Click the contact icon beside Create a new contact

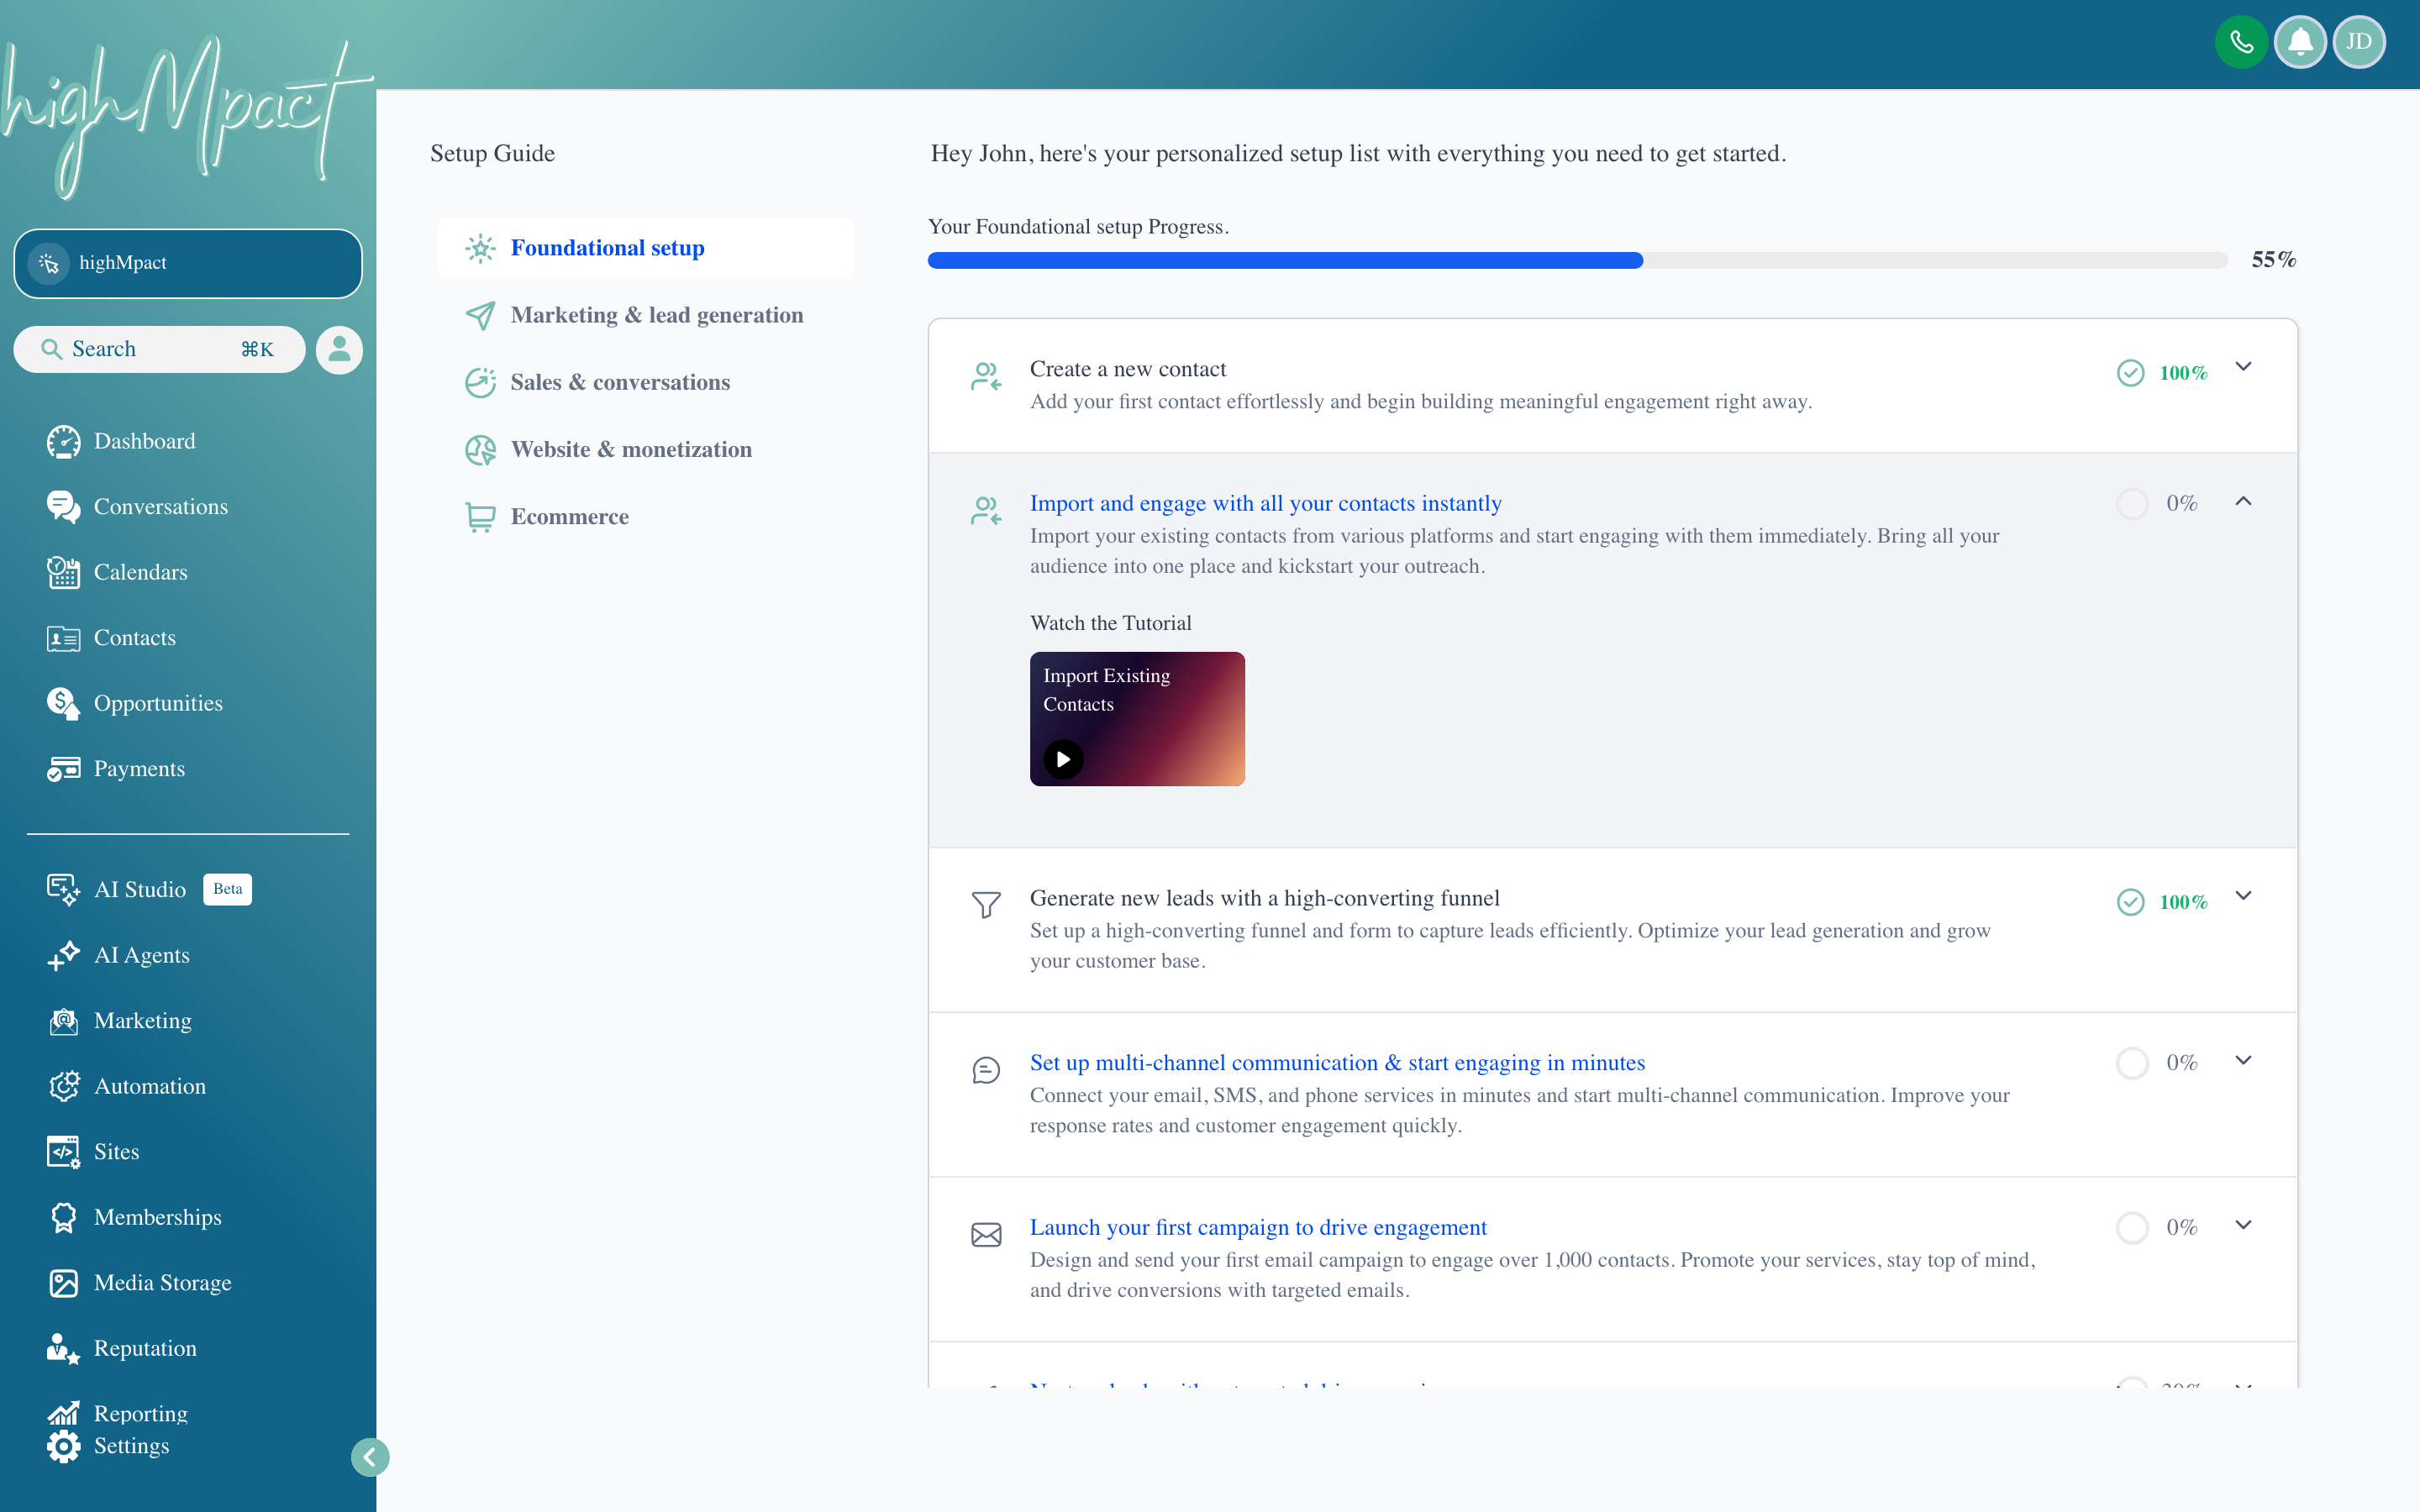(986, 376)
